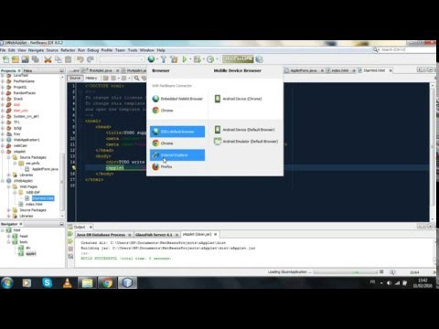The image size is (439, 329).
Task: Click the New Project toolbar icon
Action: pos(16,59)
